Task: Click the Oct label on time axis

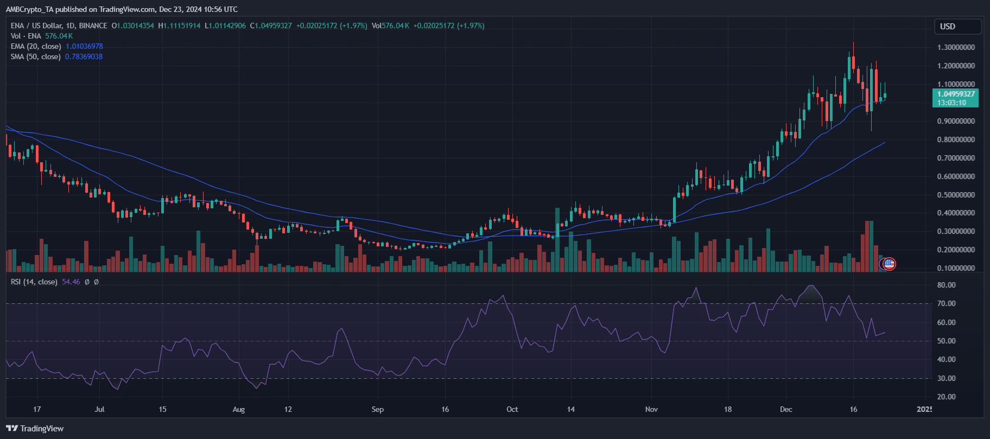Action: [x=512, y=409]
